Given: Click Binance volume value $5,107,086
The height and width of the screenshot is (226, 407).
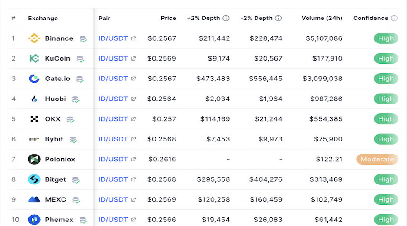Looking at the screenshot, I should click(x=324, y=38).
